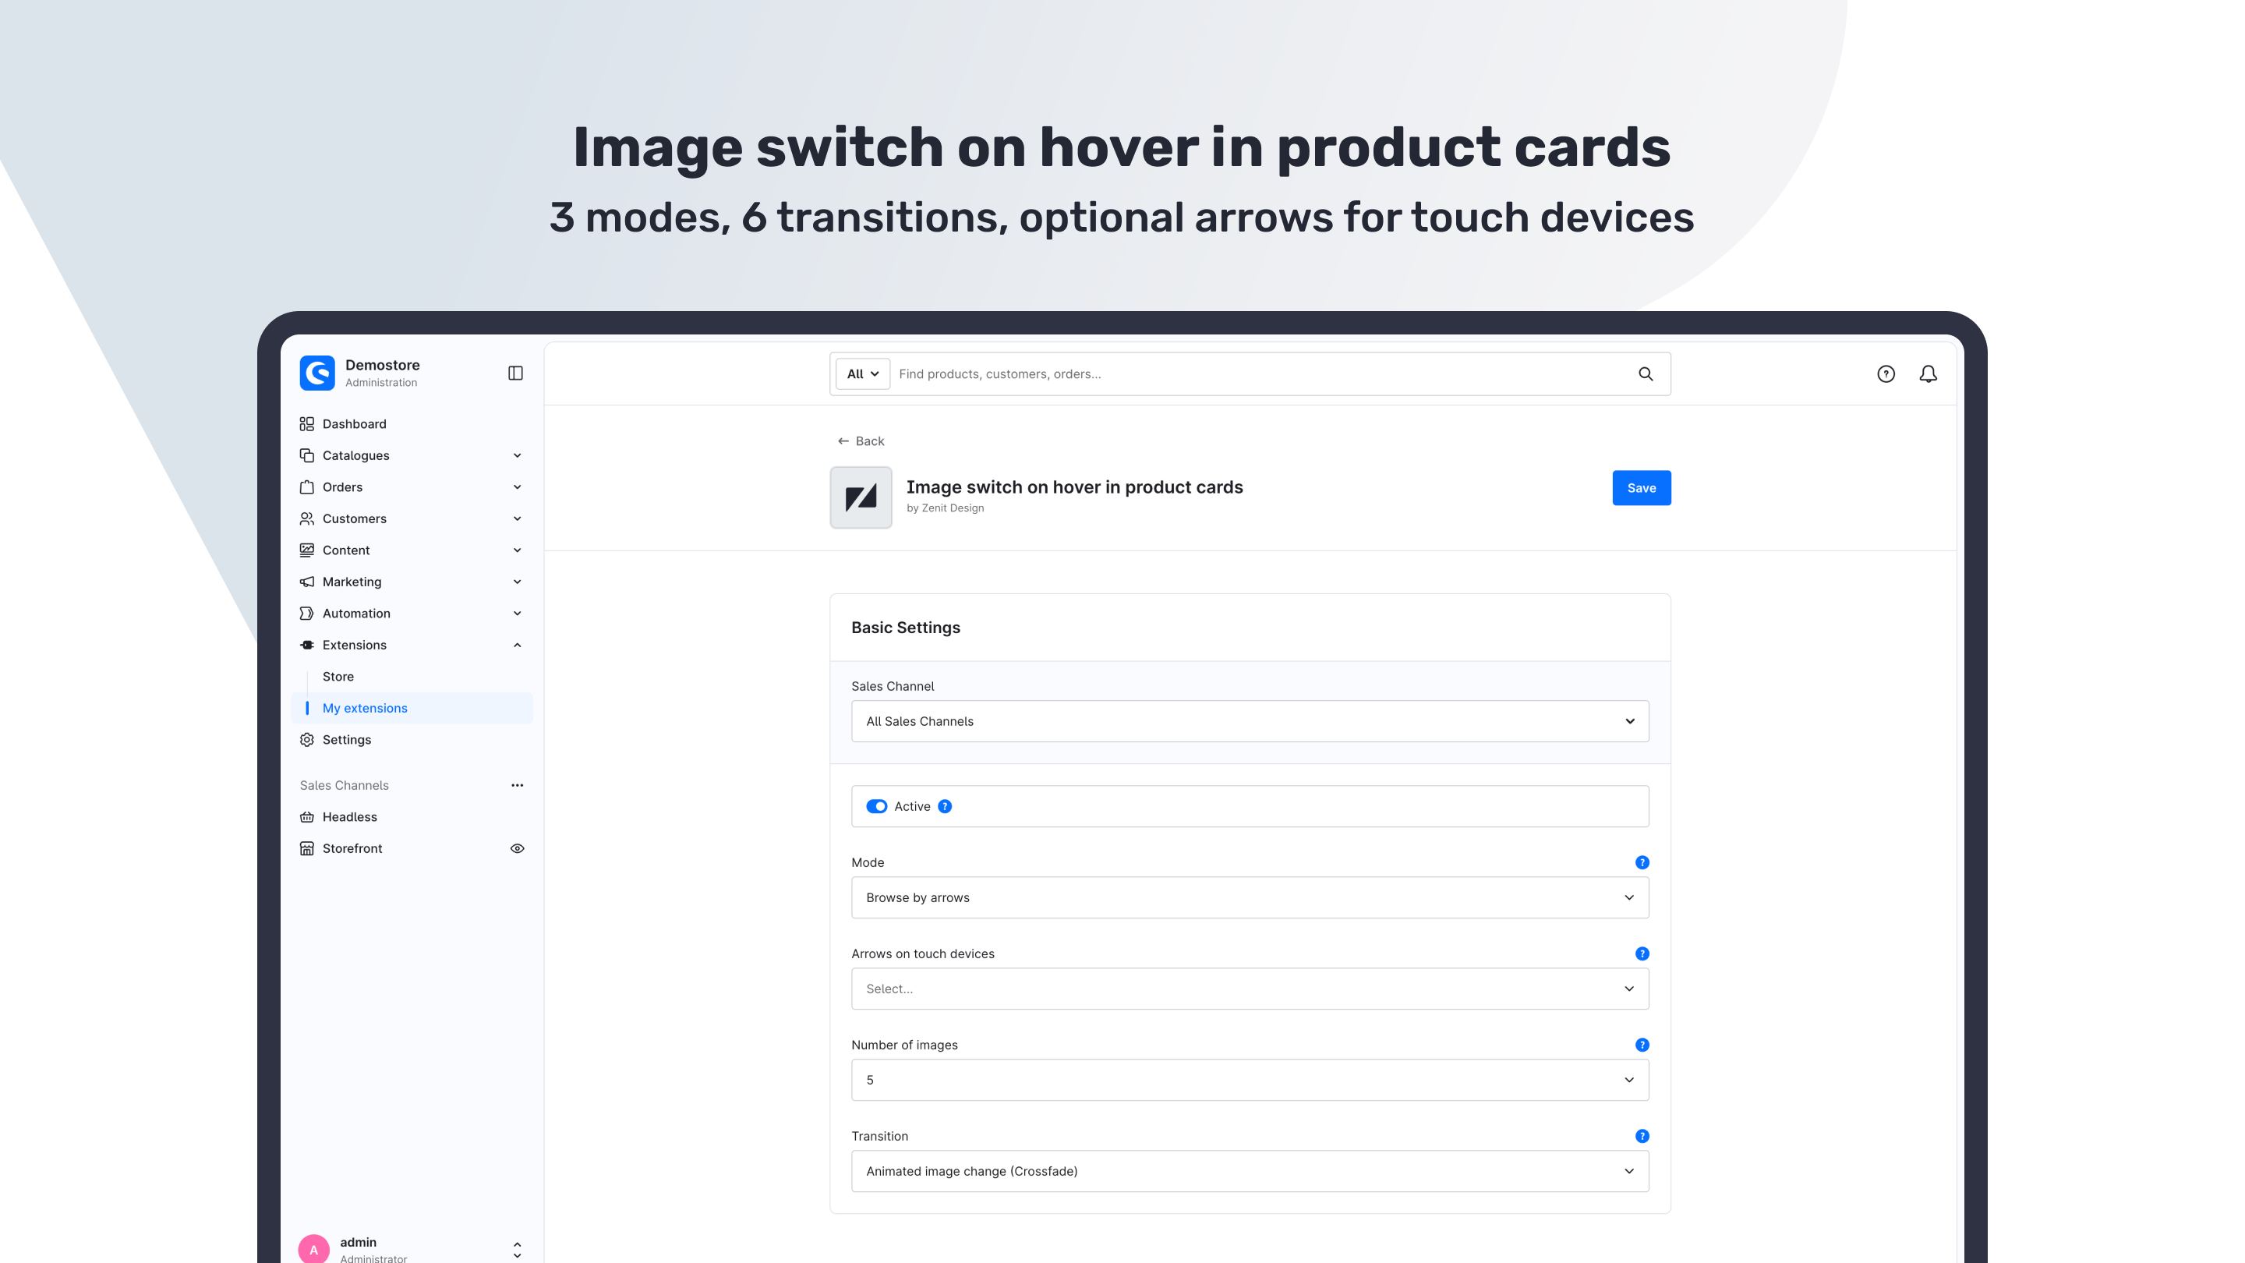Viewport: 2245px width, 1263px height.
Task: Expand the Catalogues menu
Action: [517, 455]
